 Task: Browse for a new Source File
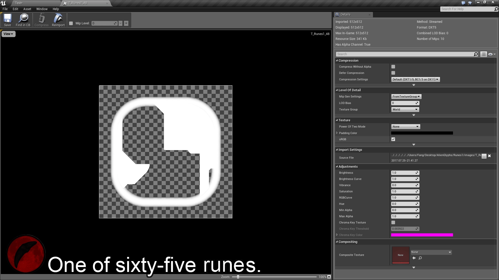pyautogui.click(x=483, y=156)
